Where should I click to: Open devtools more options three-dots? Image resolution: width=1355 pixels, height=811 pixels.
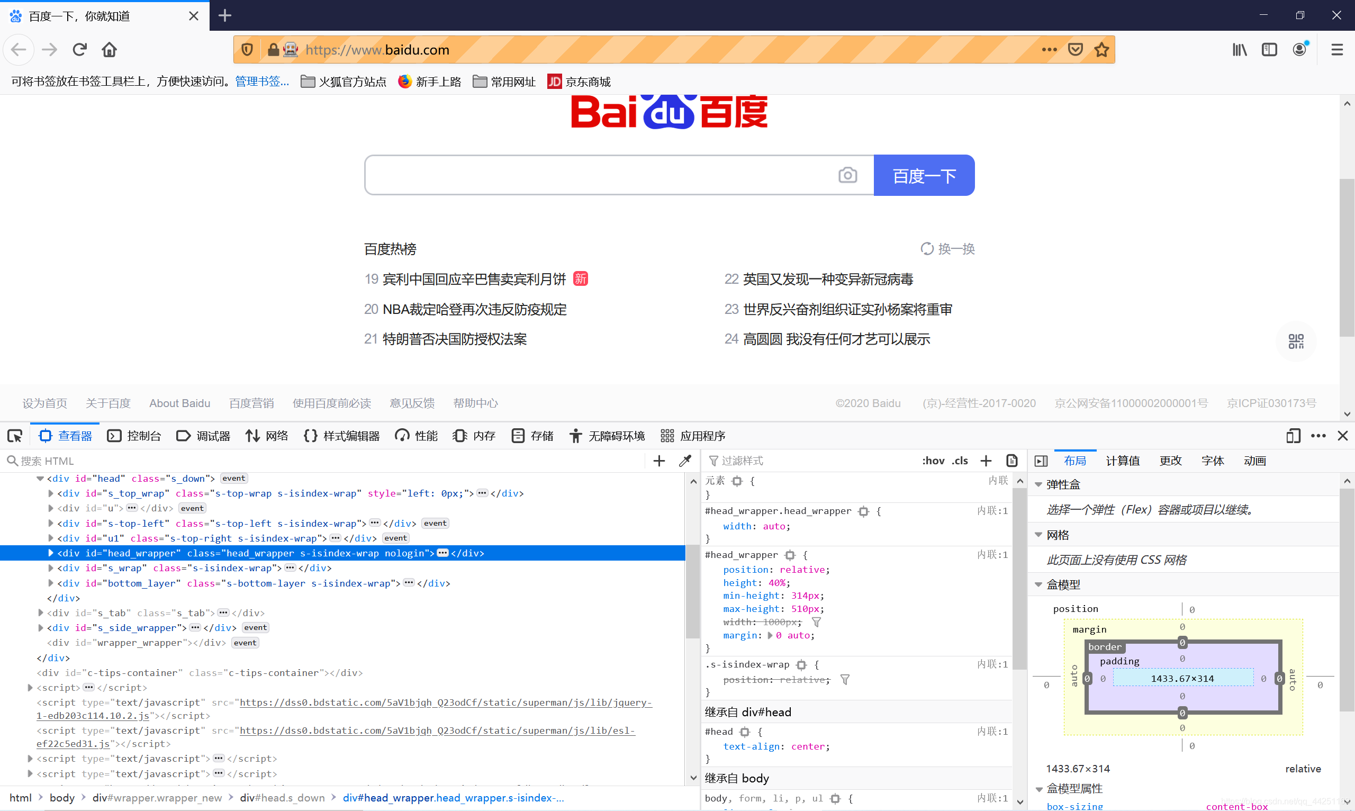[x=1318, y=436]
